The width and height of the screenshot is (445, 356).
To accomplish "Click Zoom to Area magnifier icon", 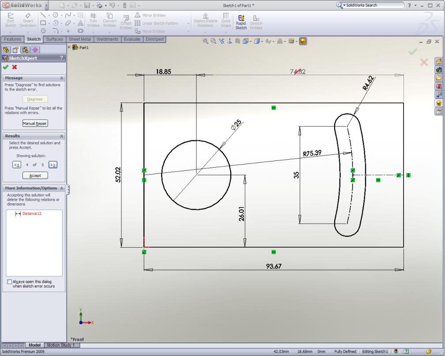I will (213, 41).
